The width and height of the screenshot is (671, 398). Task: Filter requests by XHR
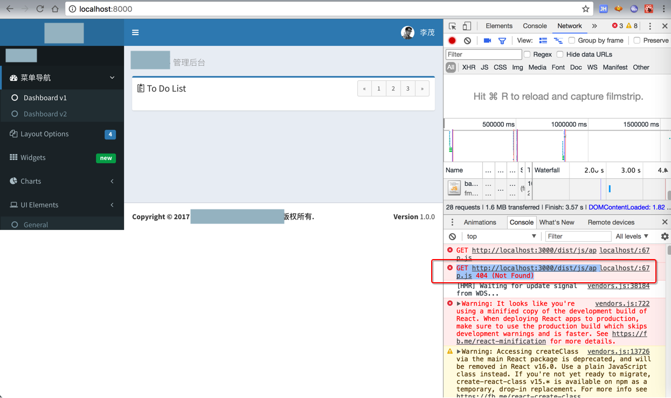pos(469,67)
